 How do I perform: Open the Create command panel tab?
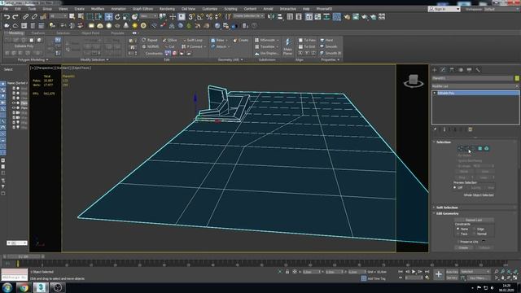[434, 70]
